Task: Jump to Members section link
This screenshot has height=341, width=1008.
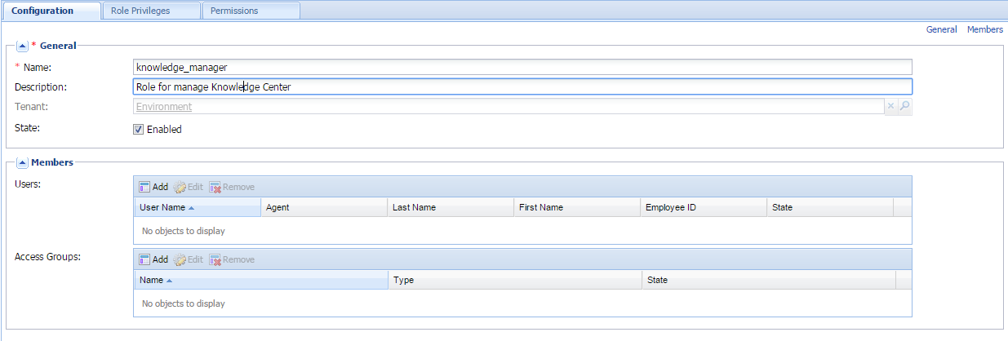Action: 984,29
